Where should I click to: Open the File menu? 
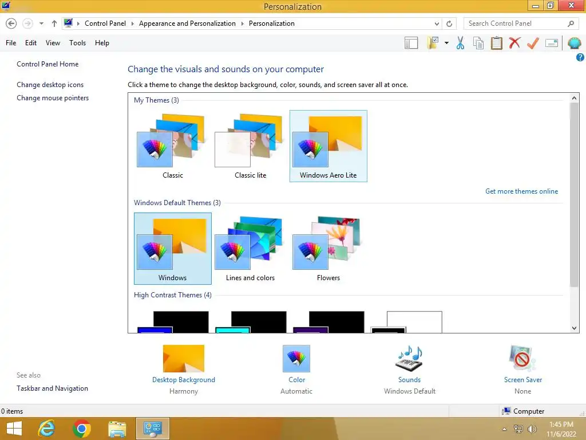[x=11, y=42]
